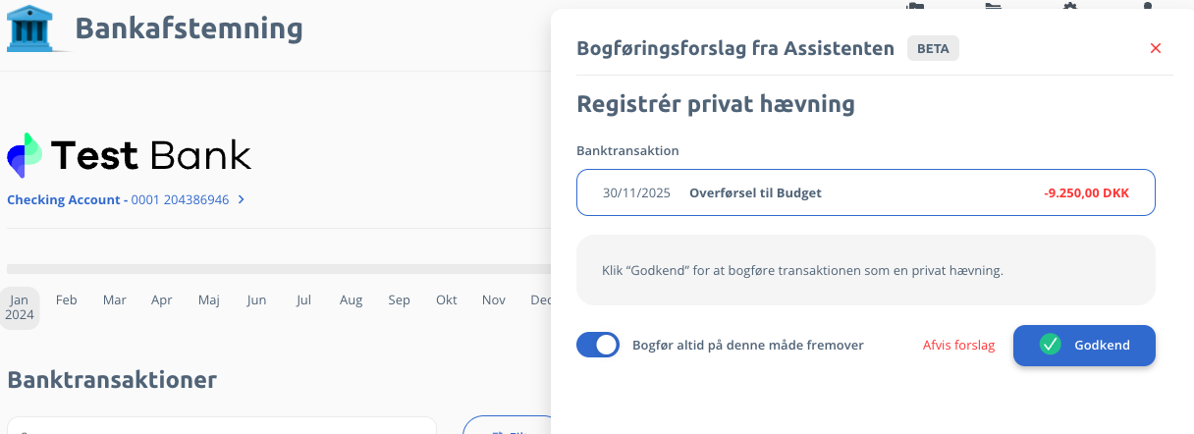
Task: Go to the Mar month tab
Action: 114,299
